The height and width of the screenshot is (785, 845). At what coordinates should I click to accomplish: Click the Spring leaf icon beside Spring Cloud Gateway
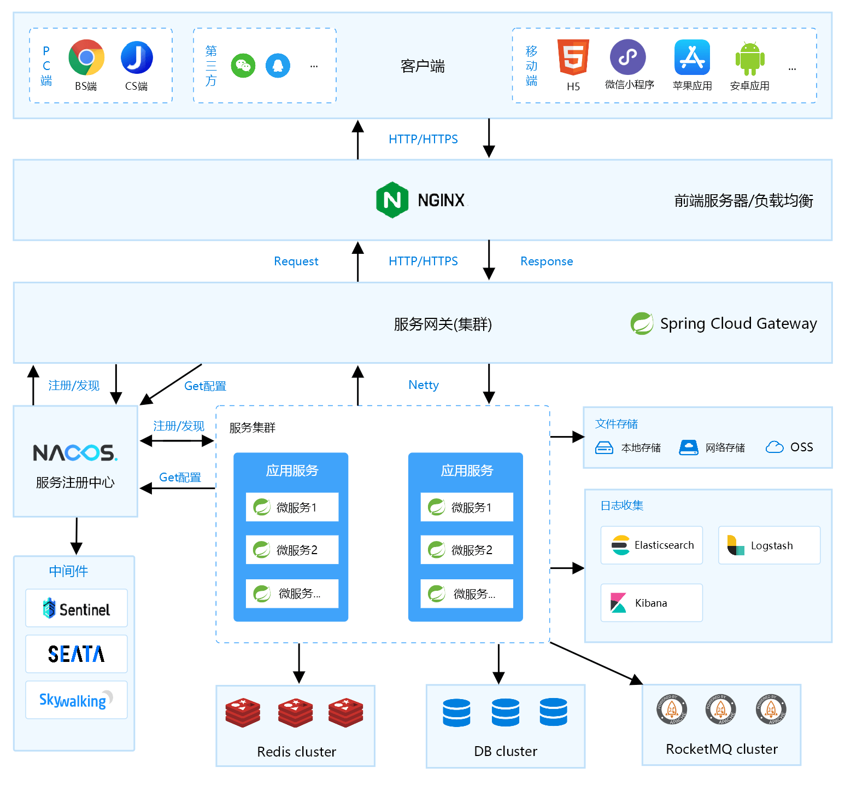642,323
